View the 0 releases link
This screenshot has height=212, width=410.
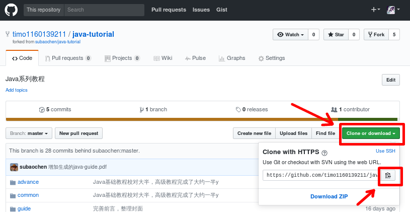(252, 110)
